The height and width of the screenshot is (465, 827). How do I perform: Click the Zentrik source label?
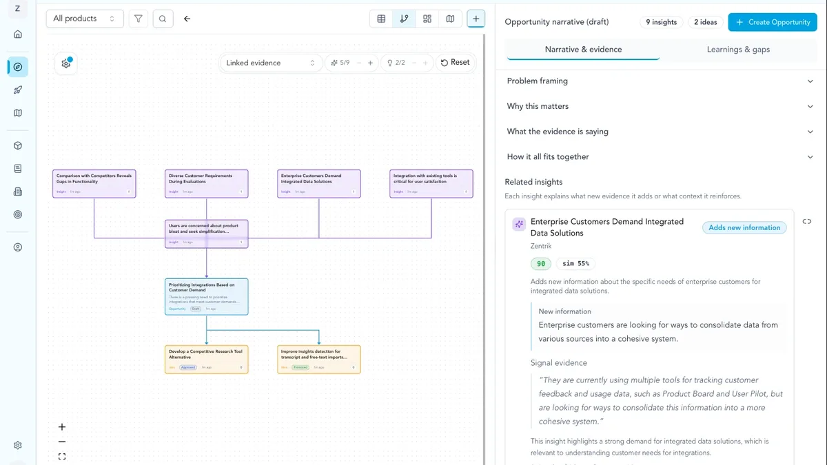point(542,246)
